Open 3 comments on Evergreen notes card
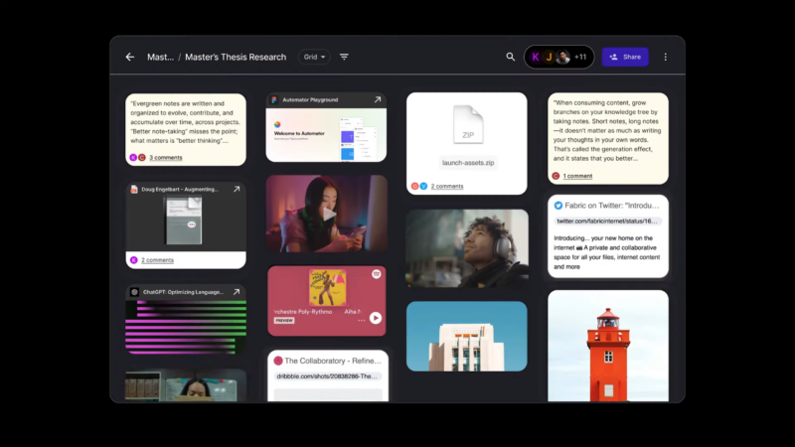Viewport: 795px width, 447px height. tap(165, 158)
